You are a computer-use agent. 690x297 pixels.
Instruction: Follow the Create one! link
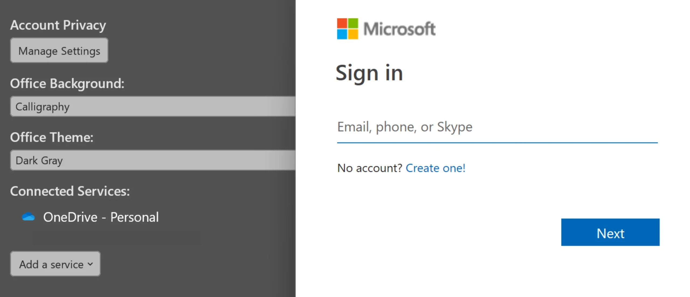coord(435,168)
